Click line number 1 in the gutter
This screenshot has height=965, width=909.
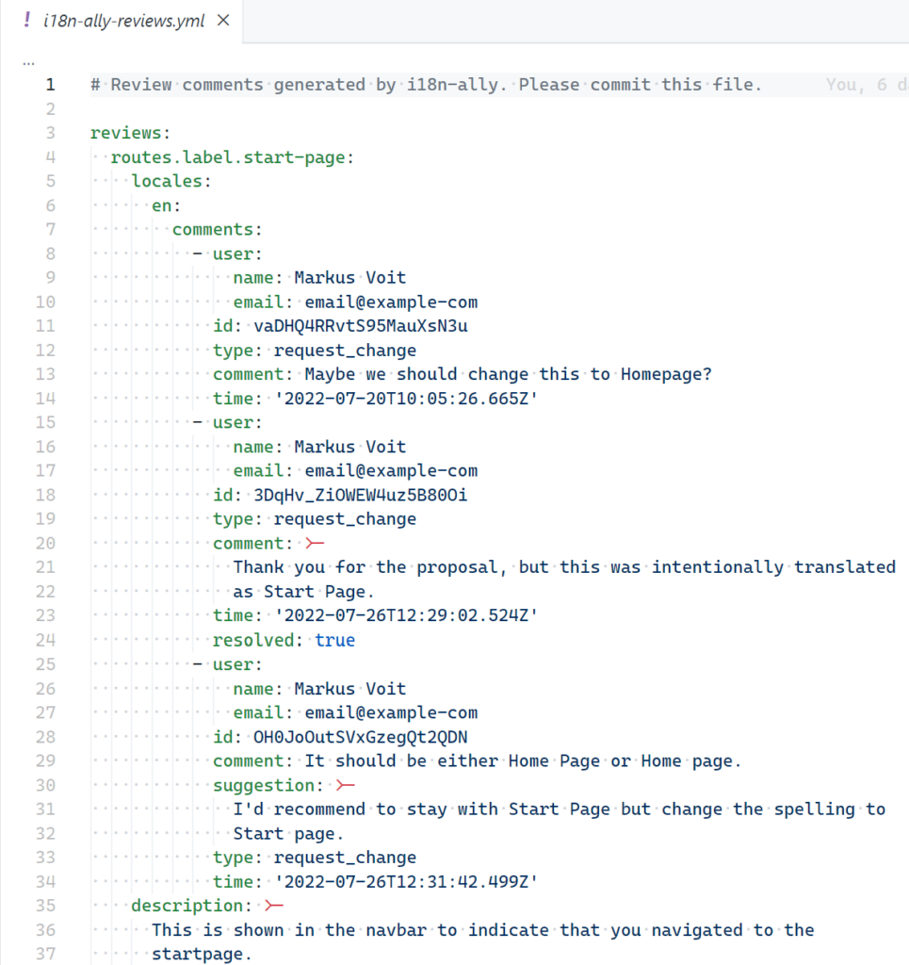tap(51, 84)
